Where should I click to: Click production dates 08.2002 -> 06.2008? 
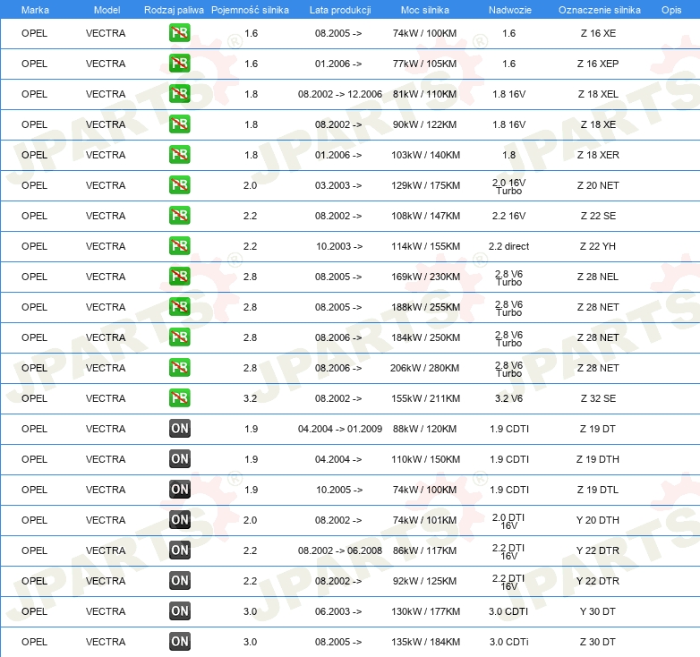(340, 550)
